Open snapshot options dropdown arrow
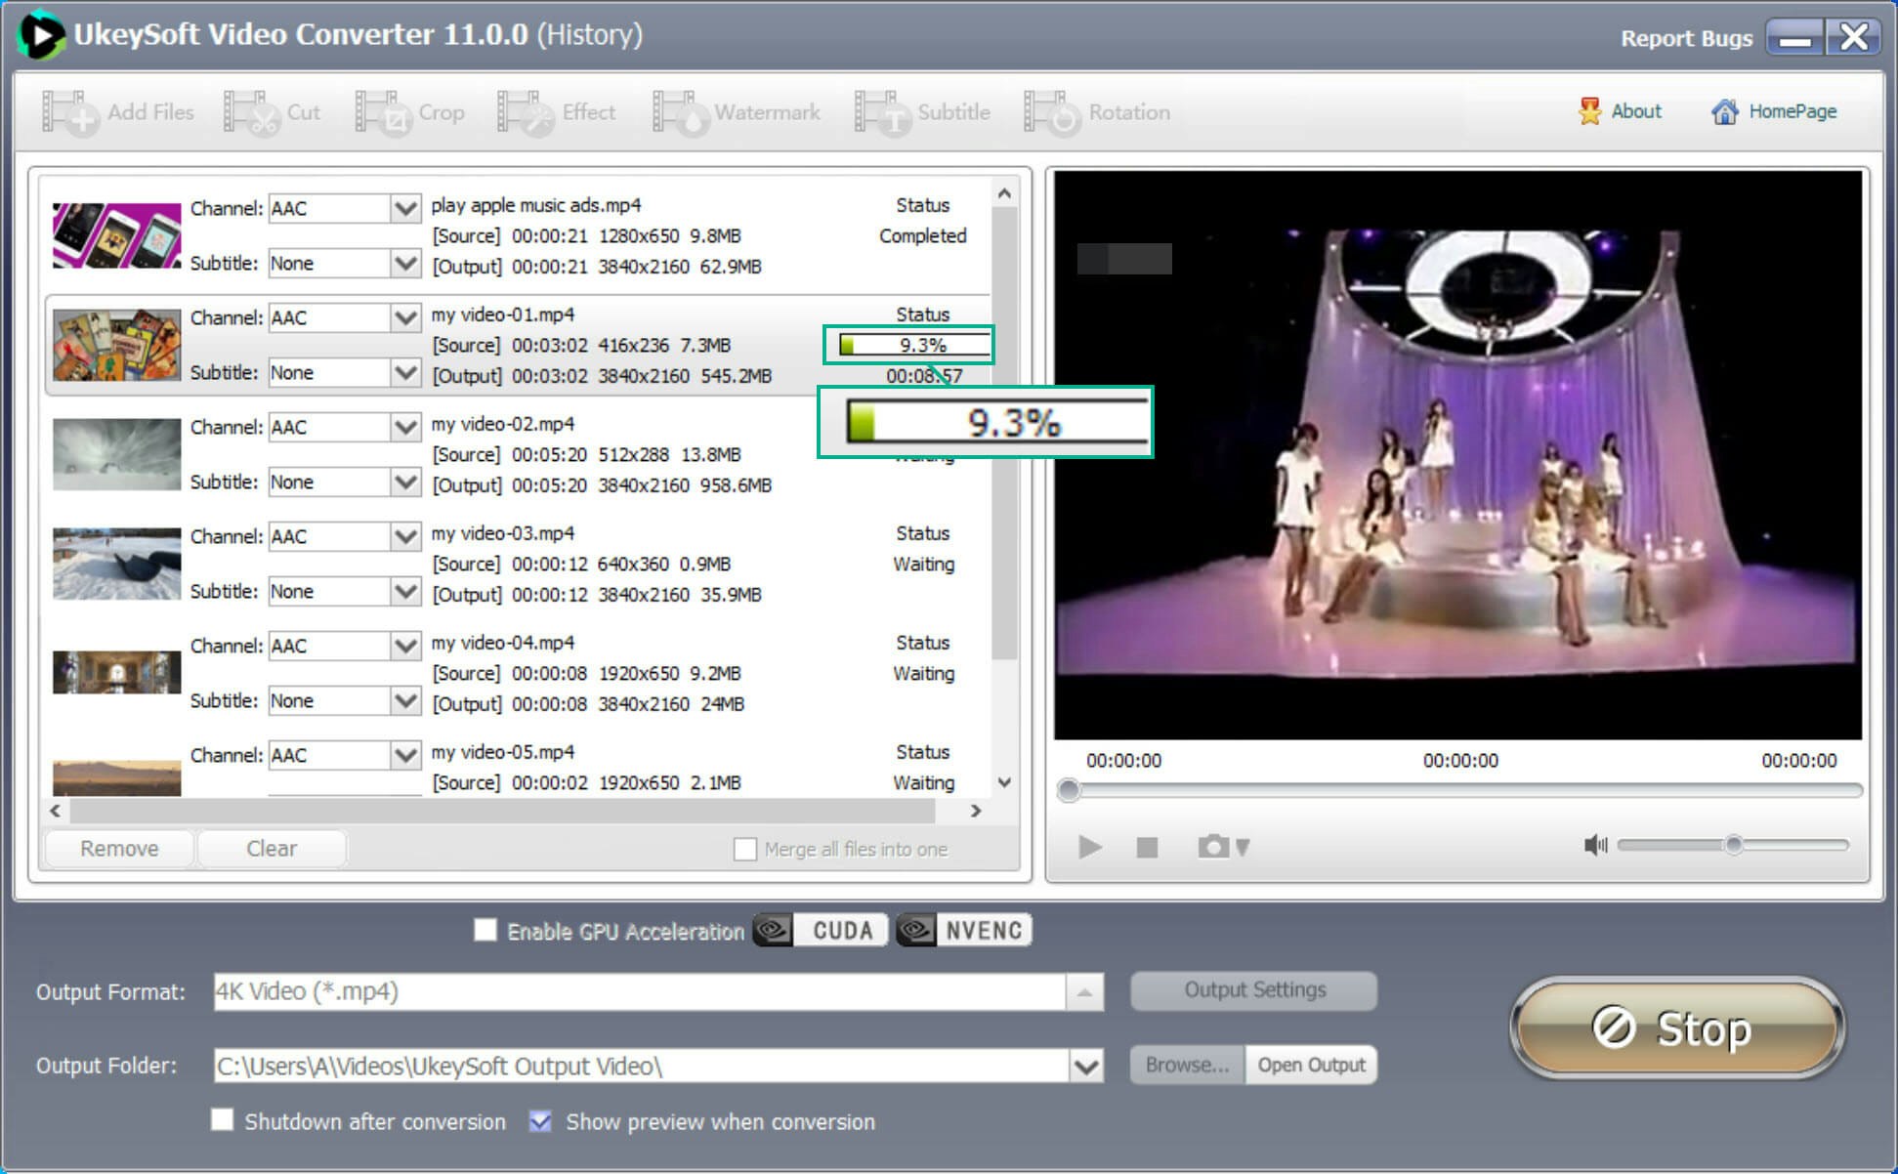 tap(1243, 847)
